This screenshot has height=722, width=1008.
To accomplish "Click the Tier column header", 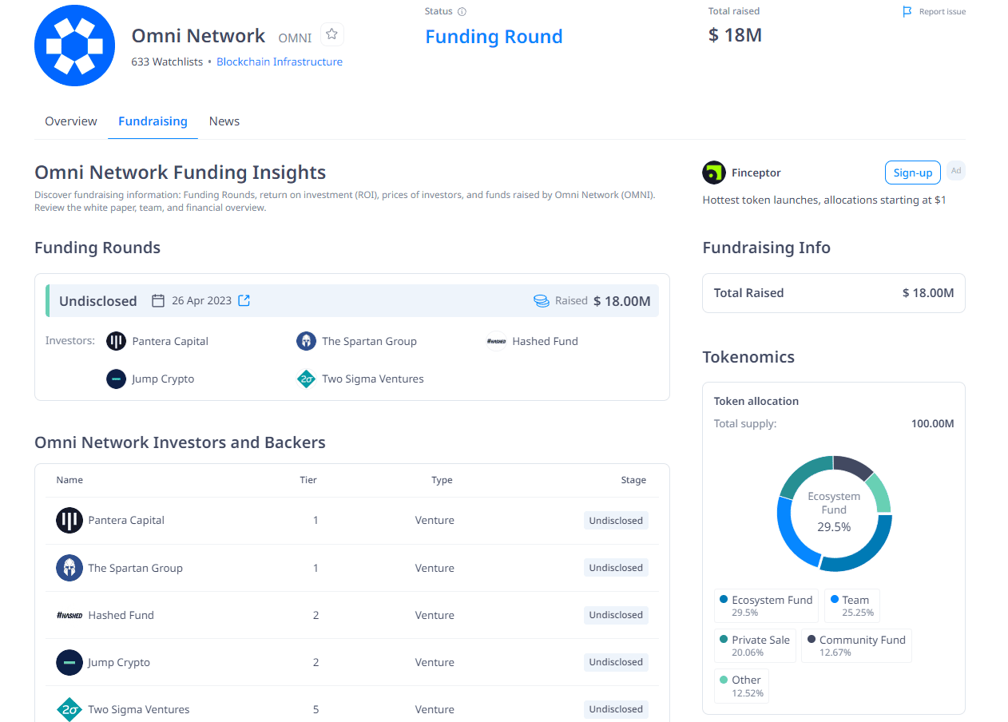I will pyautogui.click(x=308, y=480).
